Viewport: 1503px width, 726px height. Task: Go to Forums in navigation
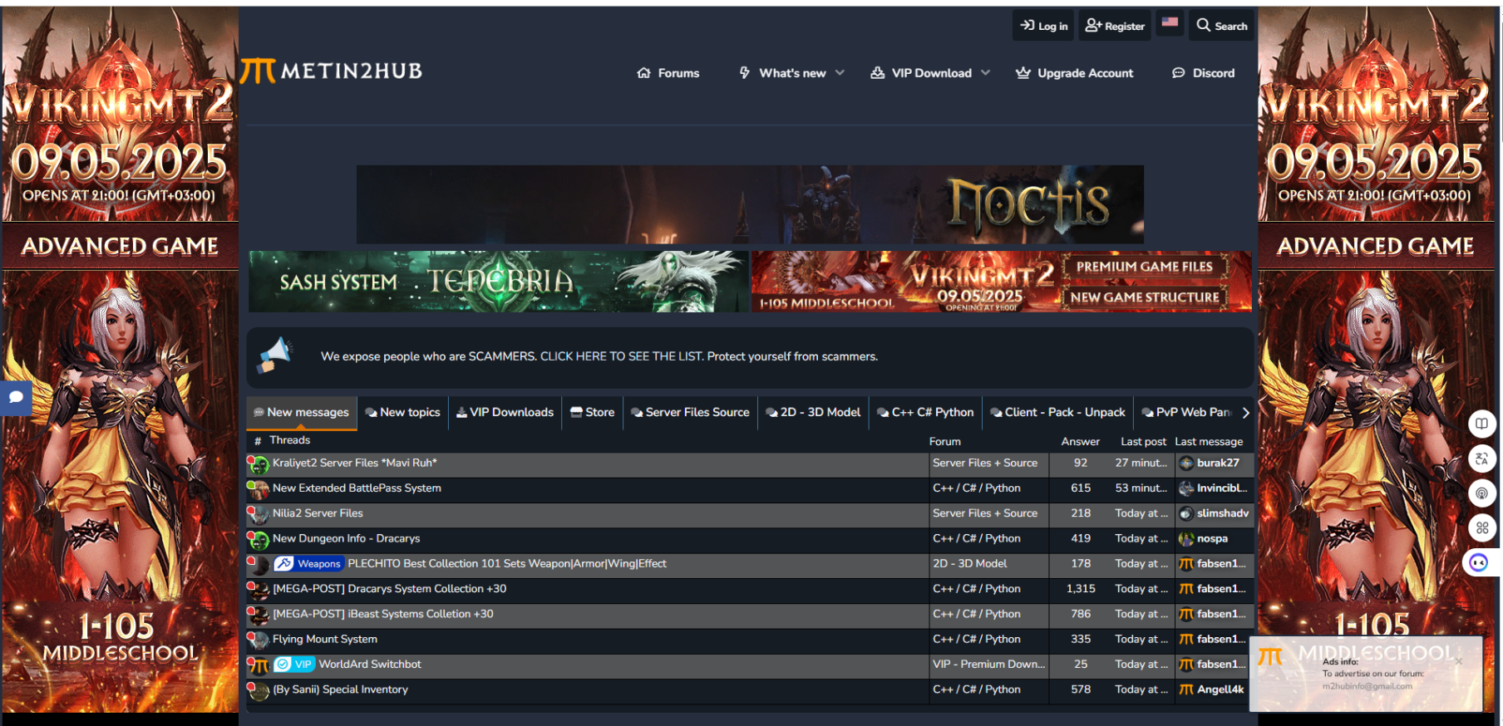pyautogui.click(x=668, y=73)
